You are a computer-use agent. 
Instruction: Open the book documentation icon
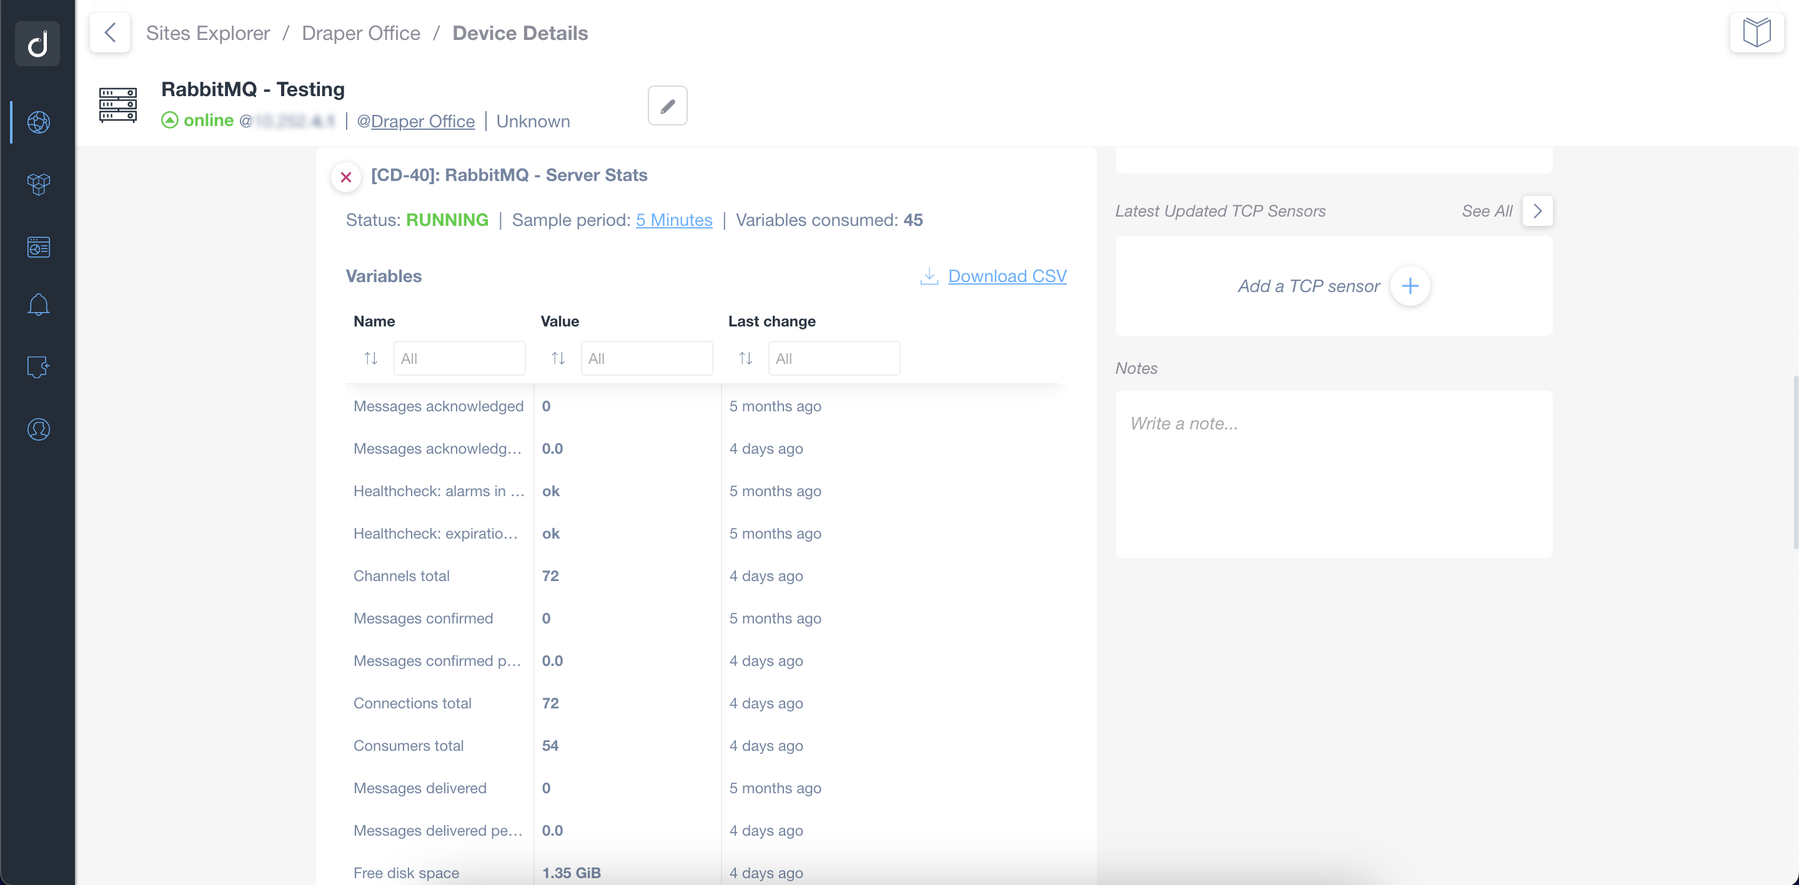[x=1757, y=32]
